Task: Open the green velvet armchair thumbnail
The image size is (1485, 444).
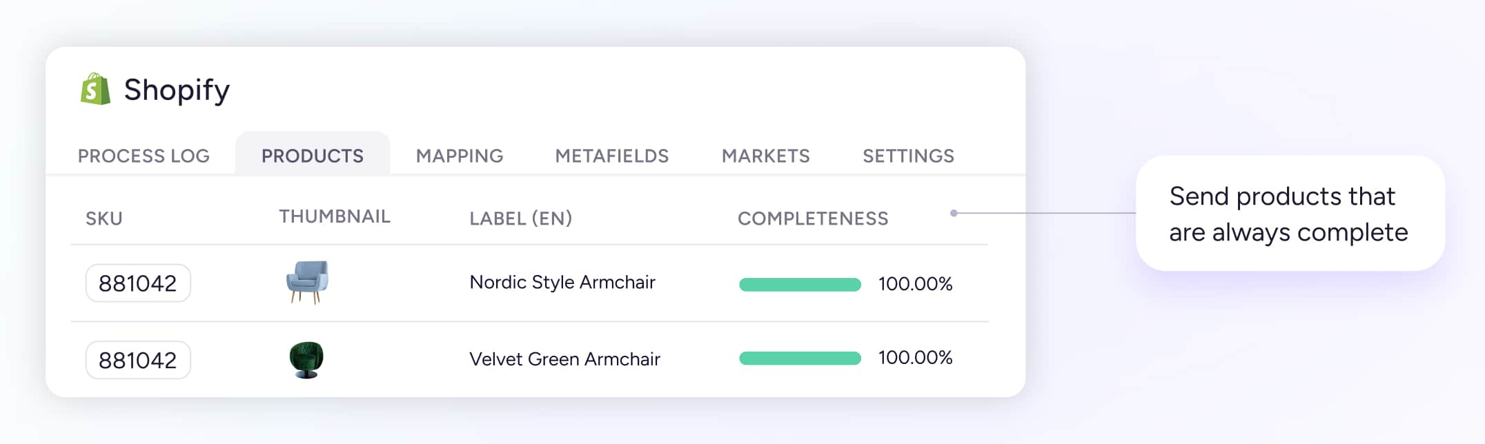Action: coord(306,359)
